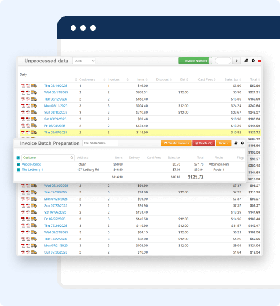Open the orange More dropdown button
Viewport: 280px width, 306px height.
[x=224, y=143]
